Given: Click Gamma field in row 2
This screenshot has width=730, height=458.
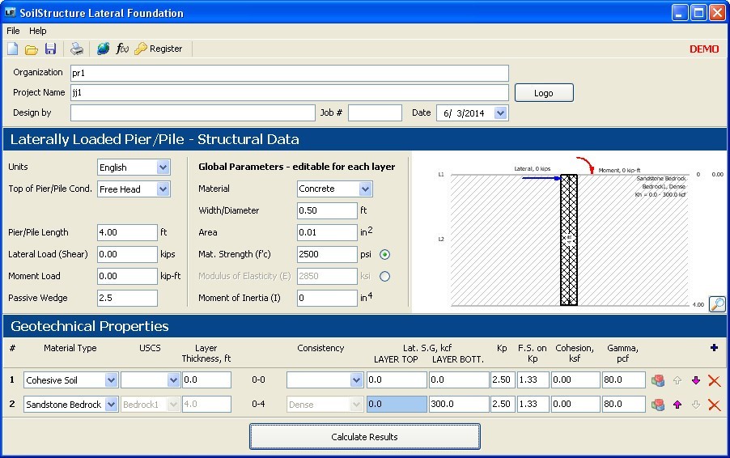Looking at the screenshot, I should click(623, 404).
